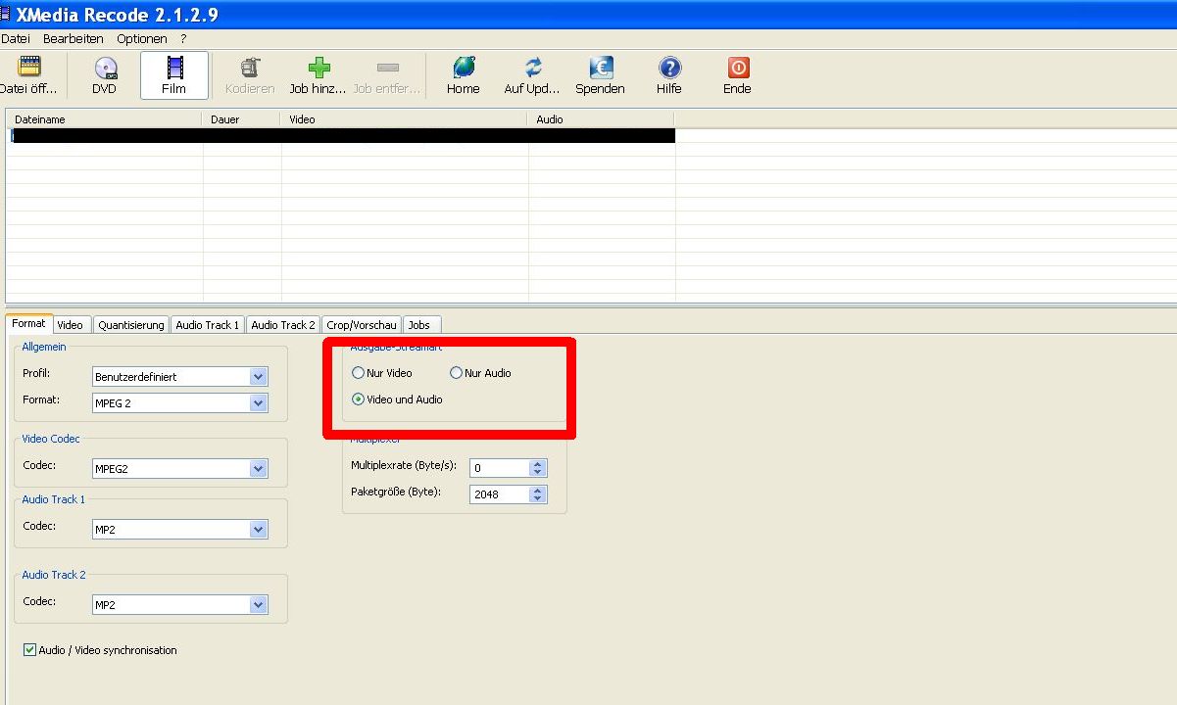The image size is (1177, 705).
Task: Sort by the Dateiname column header
Action: coord(105,119)
